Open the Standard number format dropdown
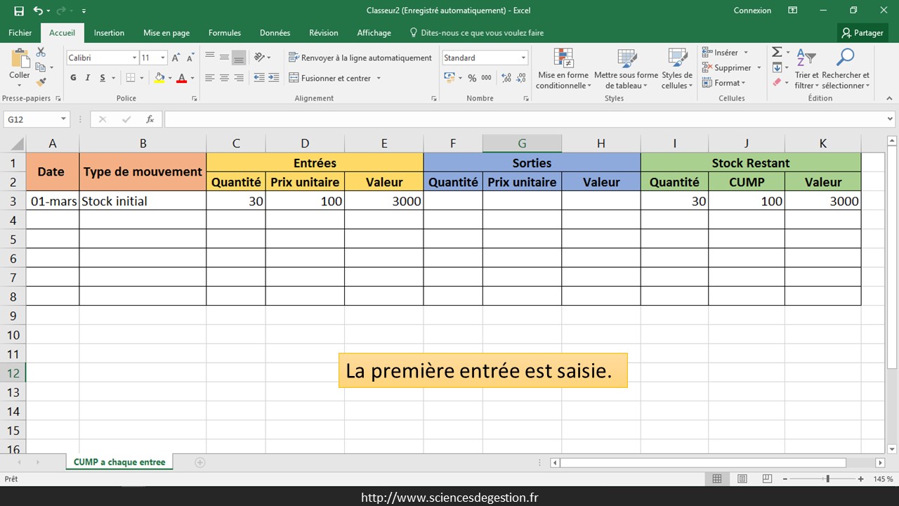Viewport: 899px width, 506px height. coord(523,58)
